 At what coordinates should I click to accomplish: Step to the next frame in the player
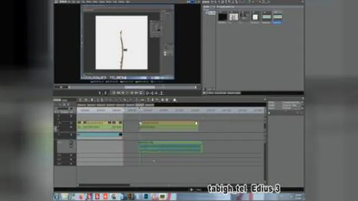coord(132,93)
